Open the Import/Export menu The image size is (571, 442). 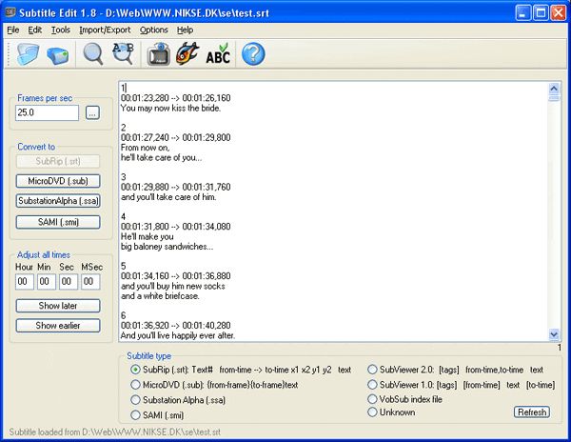[x=105, y=30]
